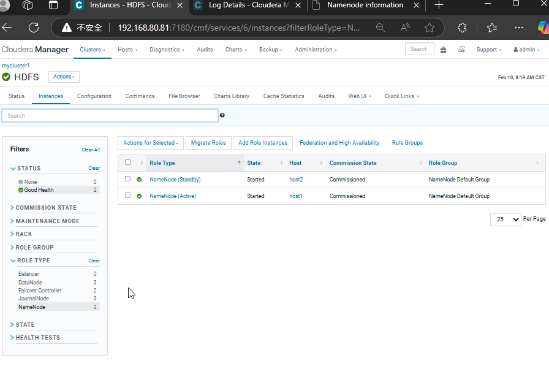Open the HDFS Actions dropdown
Image resolution: width=549 pixels, height=366 pixels.
(x=64, y=77)
